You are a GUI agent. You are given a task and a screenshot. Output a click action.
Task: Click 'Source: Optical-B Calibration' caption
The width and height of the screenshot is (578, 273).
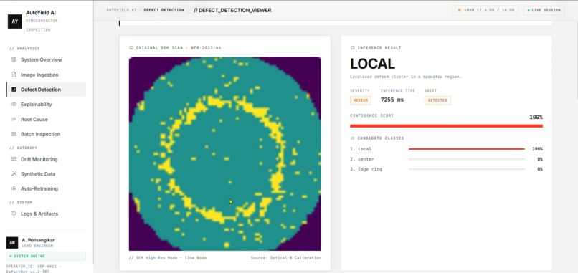pyautogui.click(x=285, y=258)
